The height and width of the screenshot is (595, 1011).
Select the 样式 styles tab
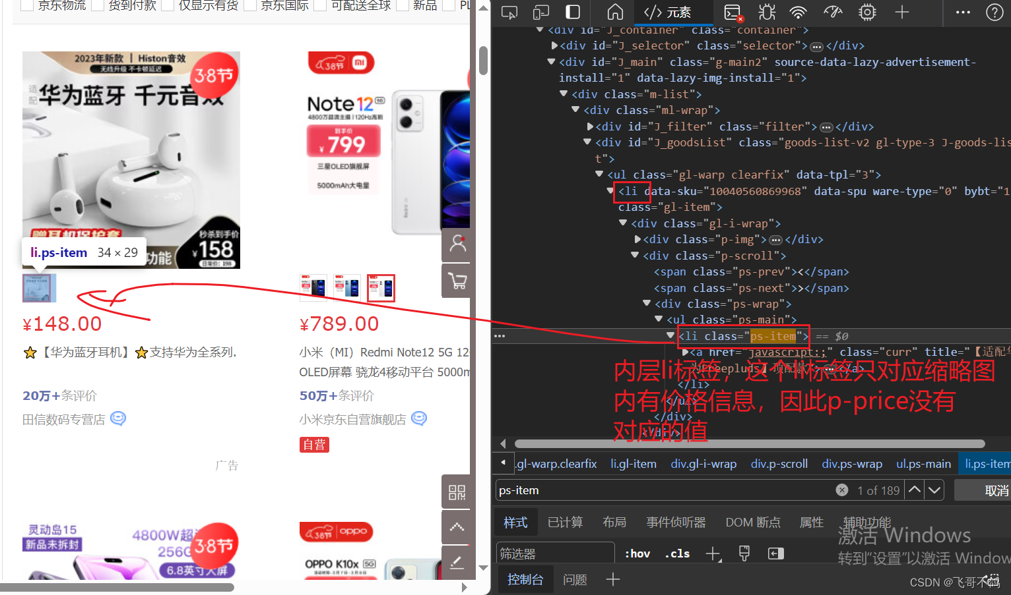click(515, 523)
